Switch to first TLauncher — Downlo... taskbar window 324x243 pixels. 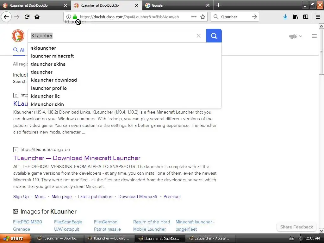[x=58, y=239]
